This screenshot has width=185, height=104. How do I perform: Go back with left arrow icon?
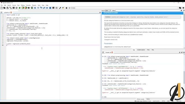[x=66, y=8]
